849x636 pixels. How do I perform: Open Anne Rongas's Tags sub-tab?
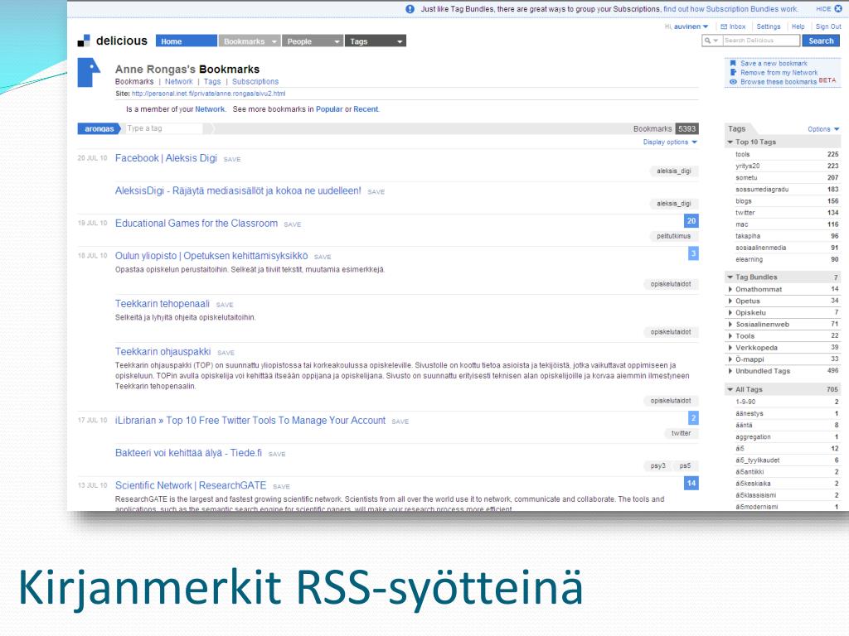click(212, 82)
